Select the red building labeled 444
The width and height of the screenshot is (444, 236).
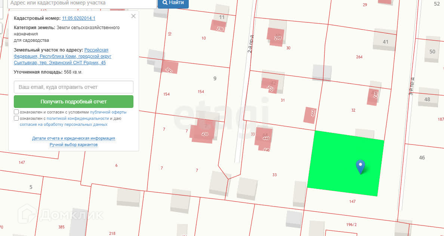point(310,115)
